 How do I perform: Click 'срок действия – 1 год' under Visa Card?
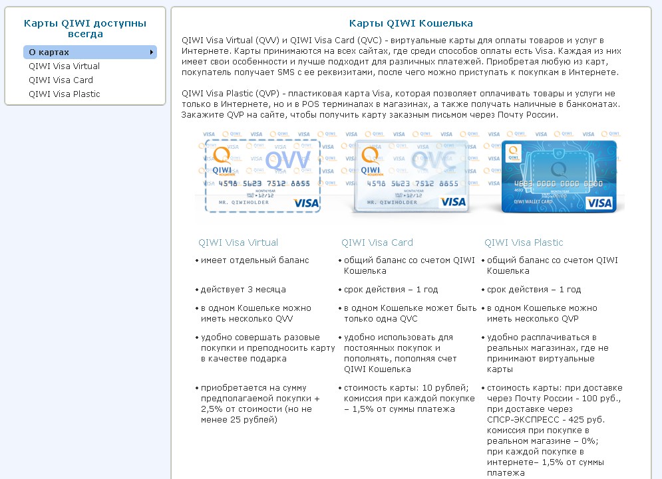click(x=391, y=289)
